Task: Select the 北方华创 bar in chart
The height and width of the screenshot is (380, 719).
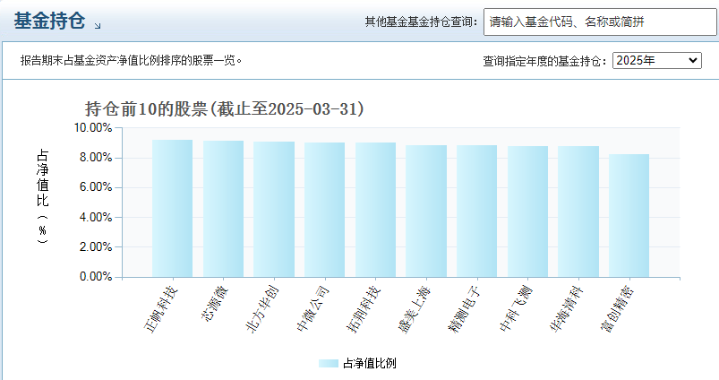Action: coord(274,210)
